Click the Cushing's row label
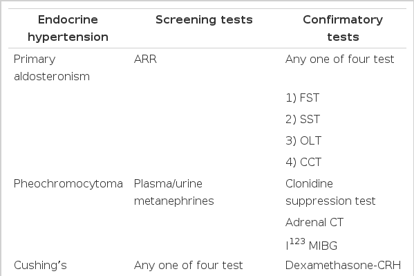414x276 pixels. point(40,265)
